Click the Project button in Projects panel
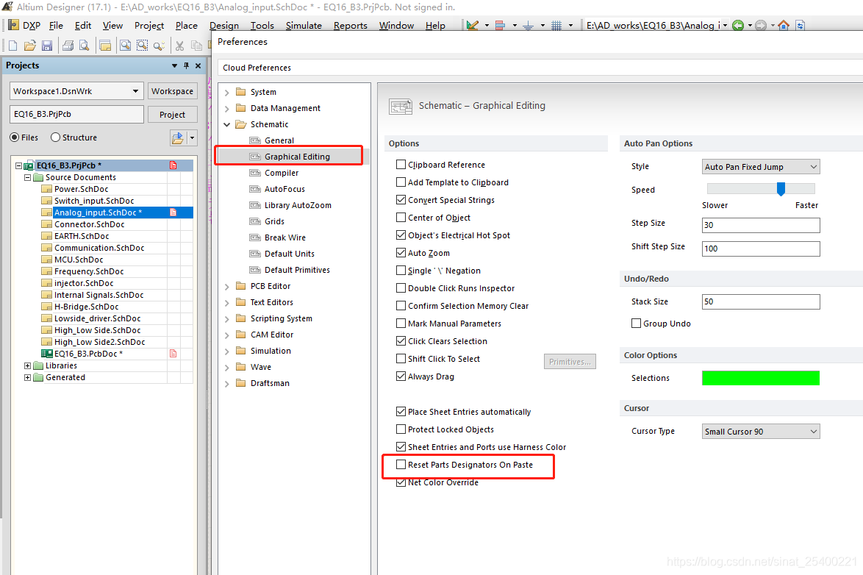Viewport: 863px width, 575px height. pos(172,115)
